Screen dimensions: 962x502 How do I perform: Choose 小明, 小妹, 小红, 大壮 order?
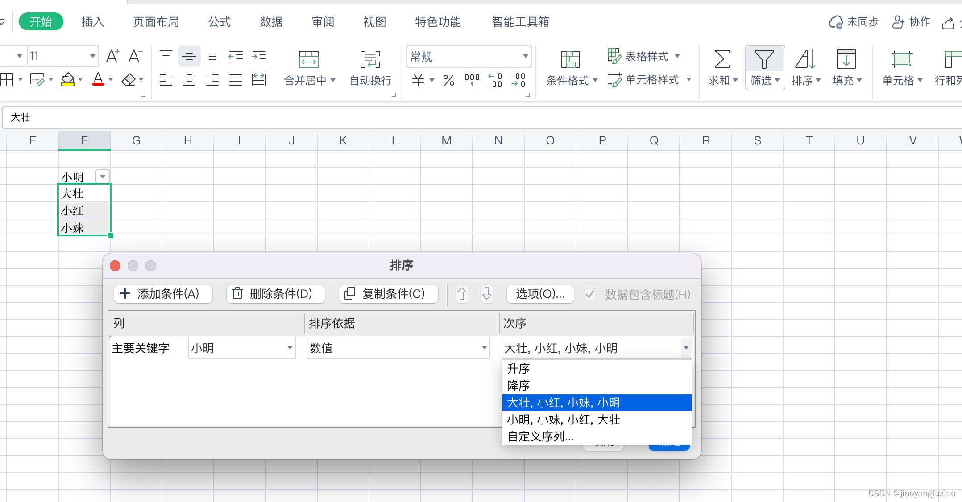tap(597, 420)
